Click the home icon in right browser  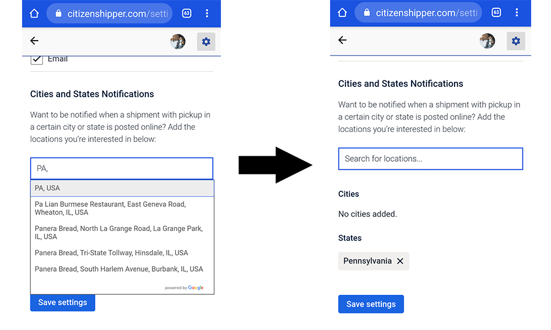click(x=342, y=13)
